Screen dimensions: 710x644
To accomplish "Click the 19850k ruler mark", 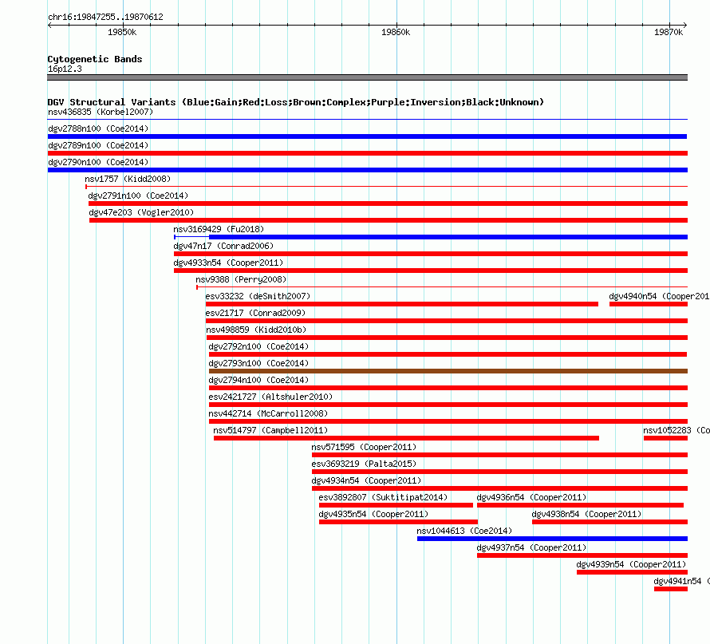I will tap(122, 32).
